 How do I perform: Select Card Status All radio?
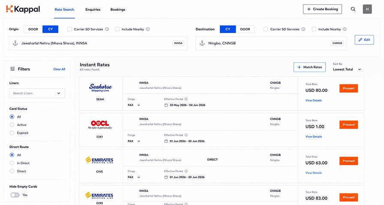(12, 117)
